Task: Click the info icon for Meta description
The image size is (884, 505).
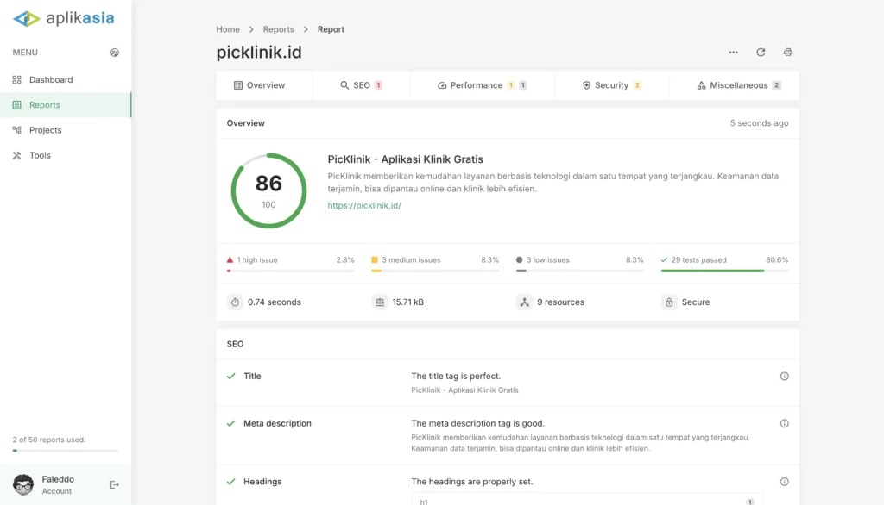Action: coord(784,424)
